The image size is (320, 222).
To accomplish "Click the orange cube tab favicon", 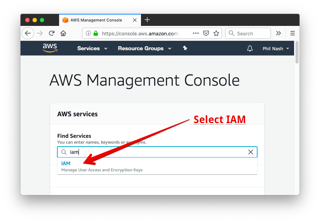I will (65, 20).
